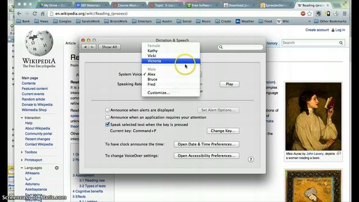
Task: Click the Log in user icon
Action: point(333,30)
